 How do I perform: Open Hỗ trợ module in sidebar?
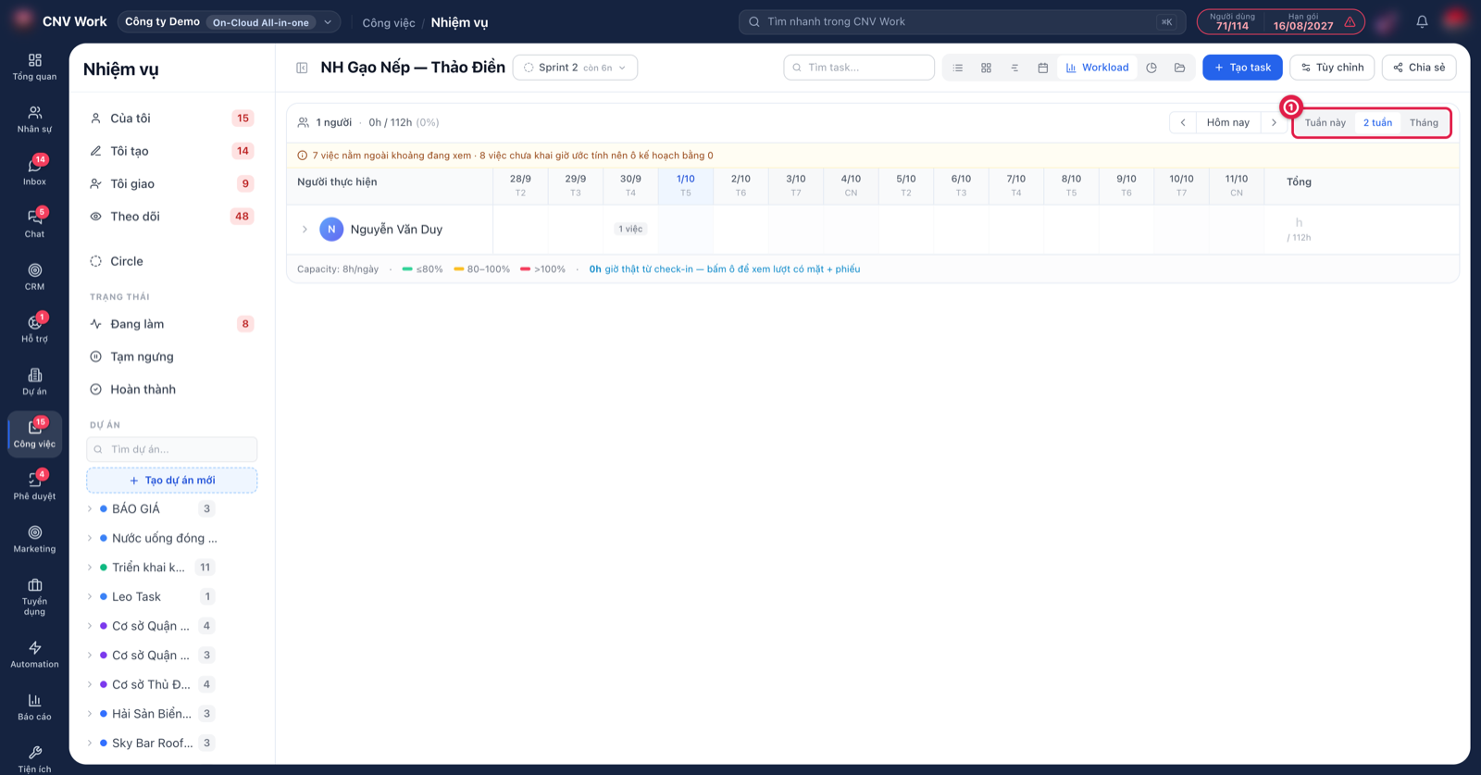tap(34, 329)
